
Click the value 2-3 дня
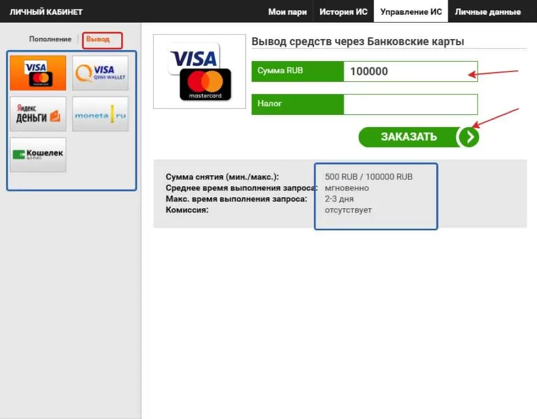point(339,199)
